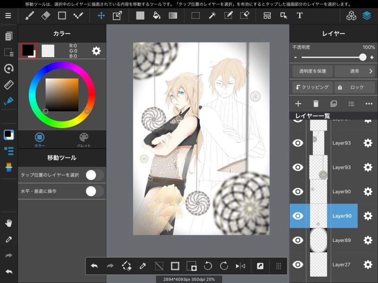Click the 不透明度 opacity slider handle
This screenshot has width=378, height=283.
click(x=362, y=57)
